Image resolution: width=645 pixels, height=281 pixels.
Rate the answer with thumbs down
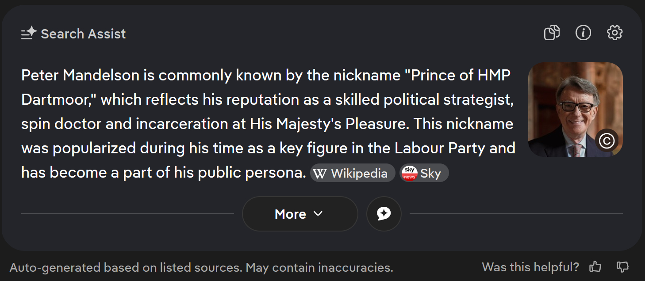(622, 267)
